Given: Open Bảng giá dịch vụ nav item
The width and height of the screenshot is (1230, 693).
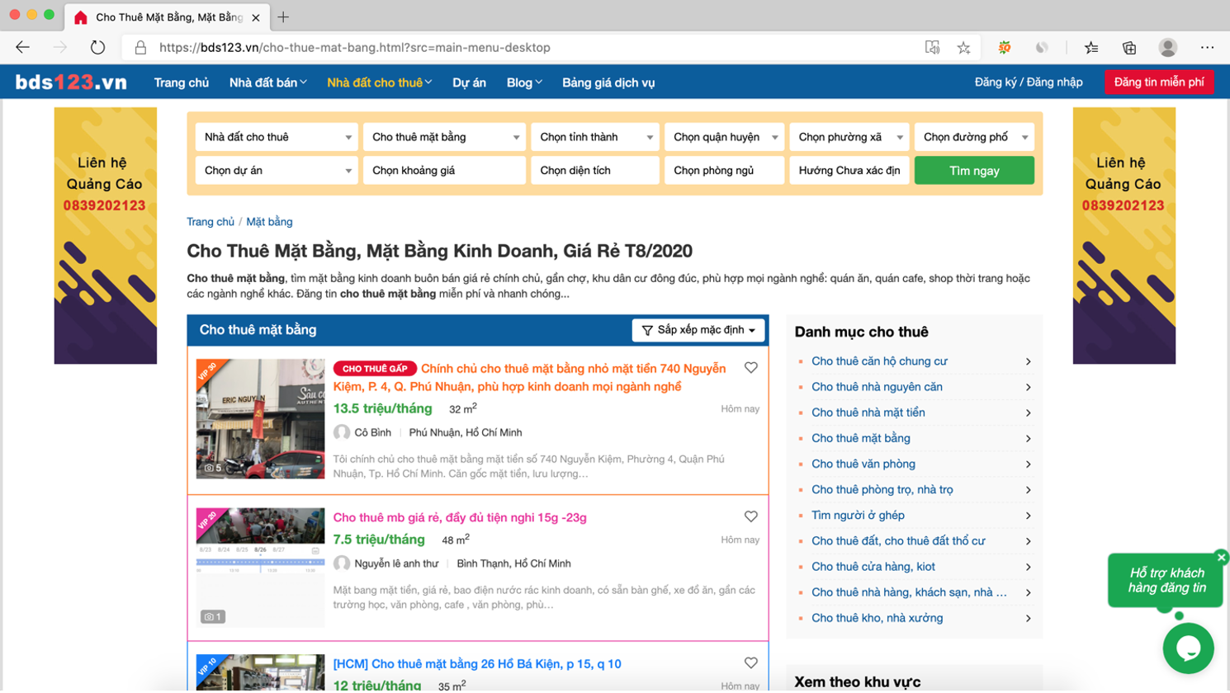Looking at the screenshot, I should [x=608, y=82].
